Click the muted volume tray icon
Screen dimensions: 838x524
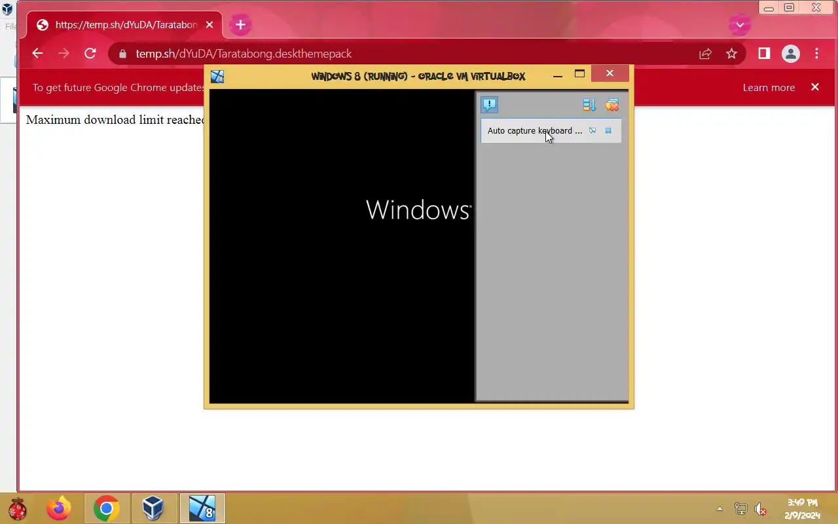pyautogui.click(x=760, y=509)
